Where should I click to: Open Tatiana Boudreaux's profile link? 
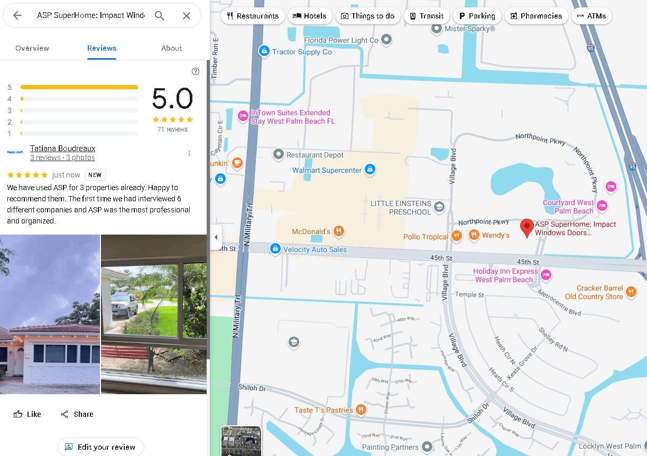(x=63, y=148)
